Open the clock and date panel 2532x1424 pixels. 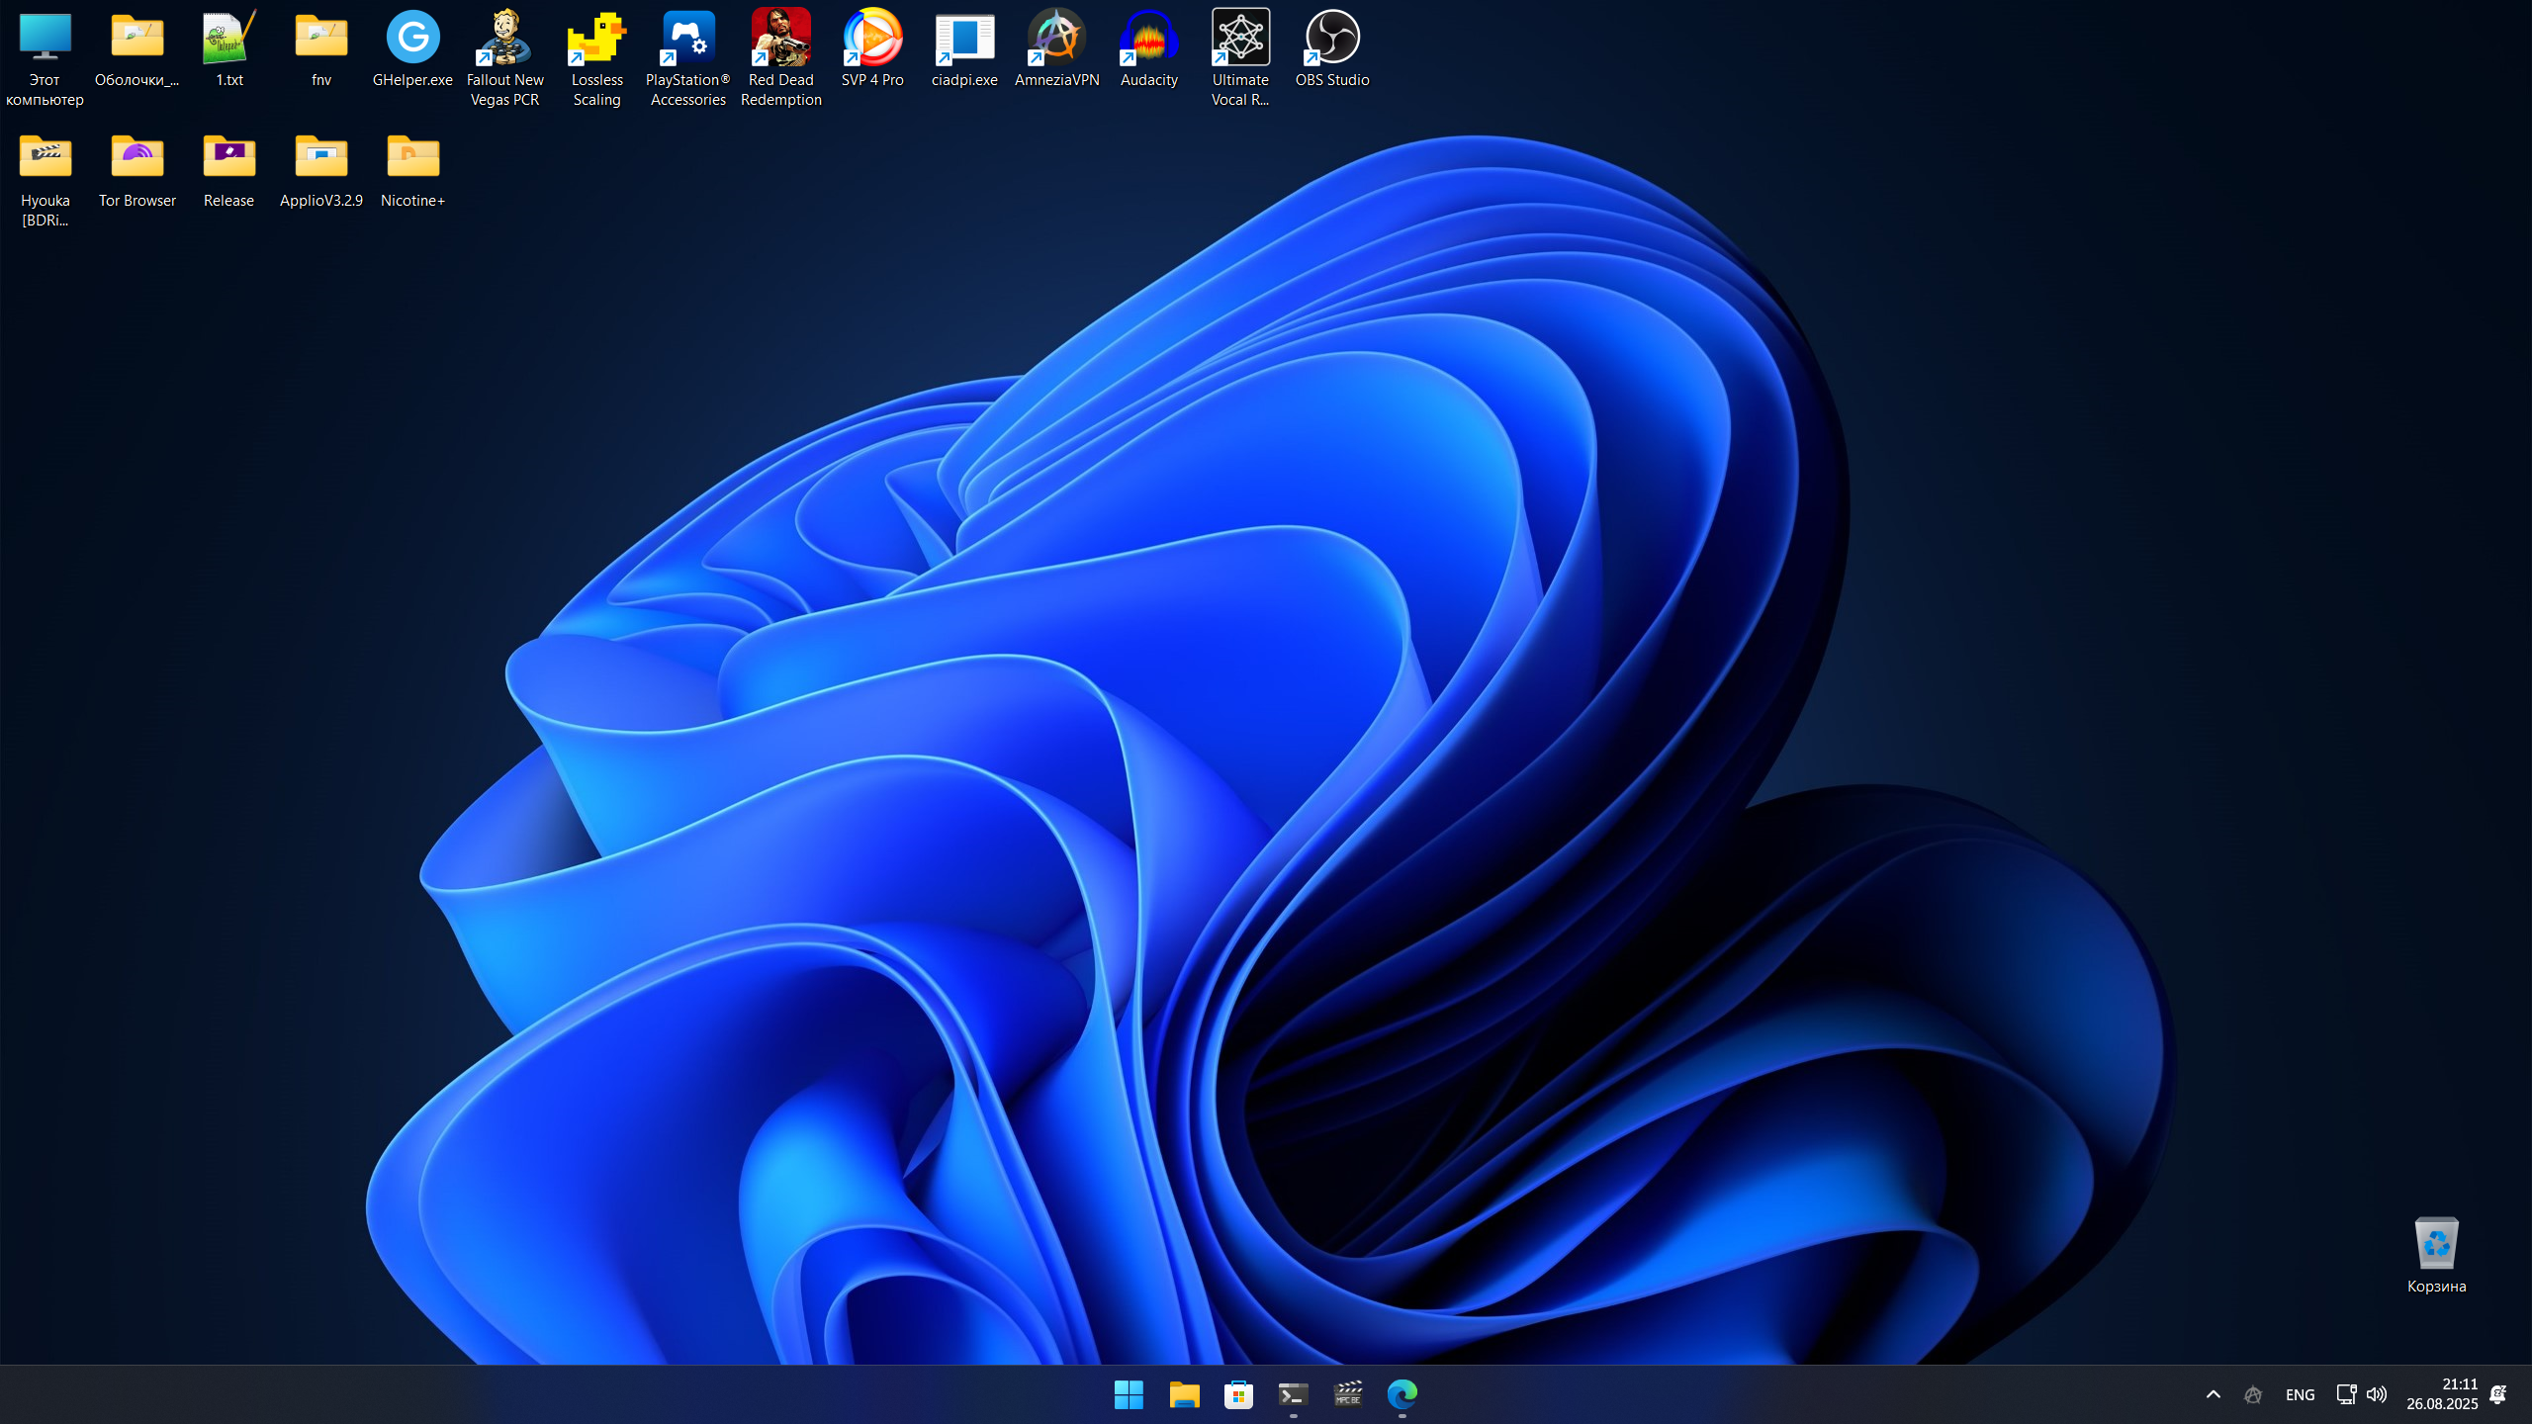2442,1394
